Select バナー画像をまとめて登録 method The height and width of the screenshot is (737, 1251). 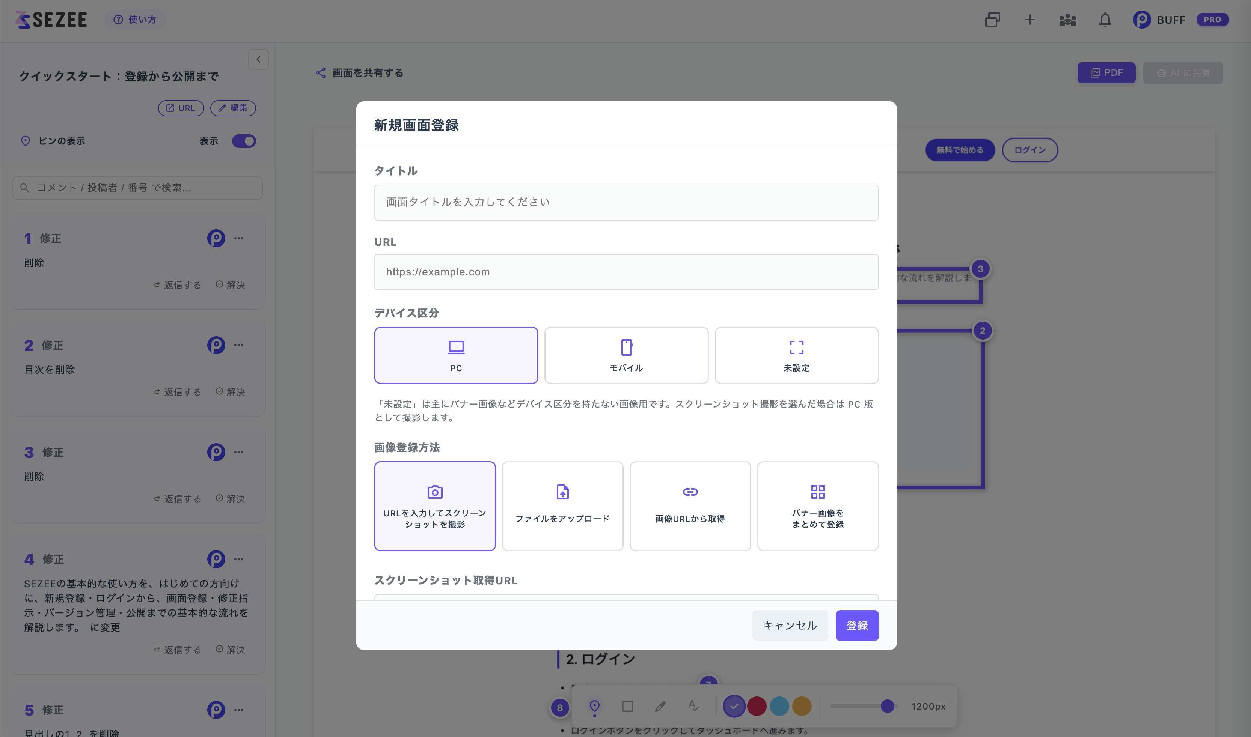click(x=818, y=506)
